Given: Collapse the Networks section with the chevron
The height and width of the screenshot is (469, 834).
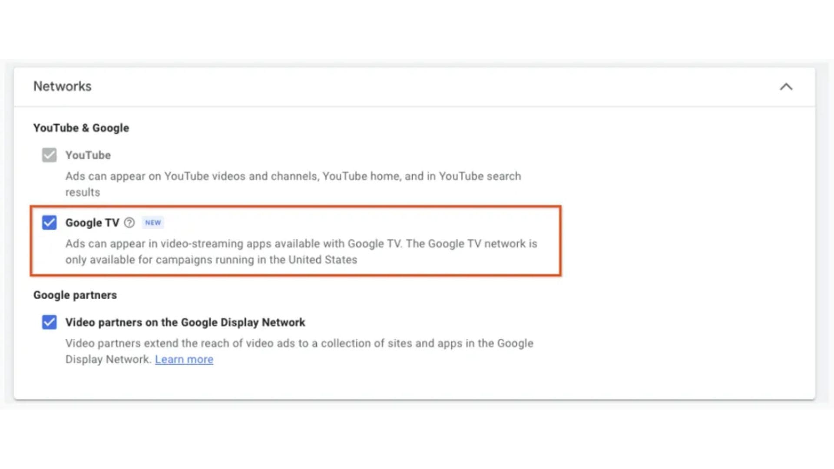Looking at the screenshot, I should [786, 87].
